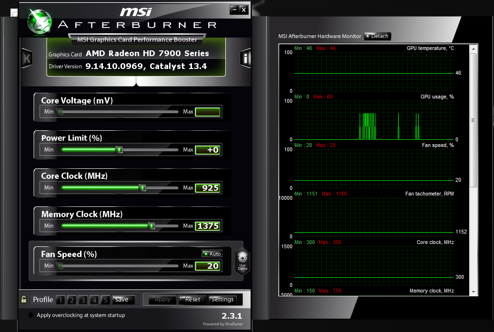This screenshot has width=494, height=332.
Task: Open the Kombustor K side button
Action: tap(27, 59)
